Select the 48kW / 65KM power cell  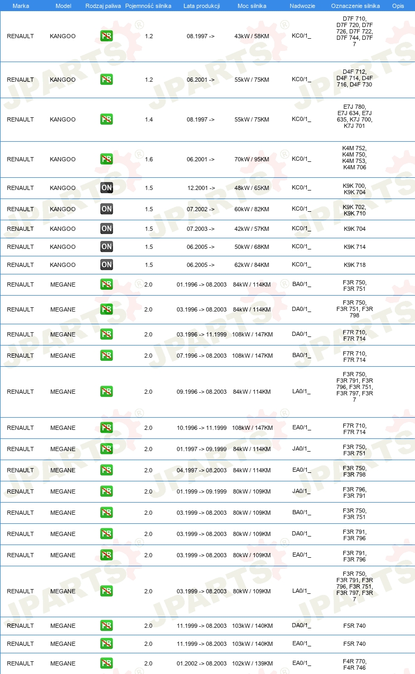pyautogui.click(x=252, y=188)
